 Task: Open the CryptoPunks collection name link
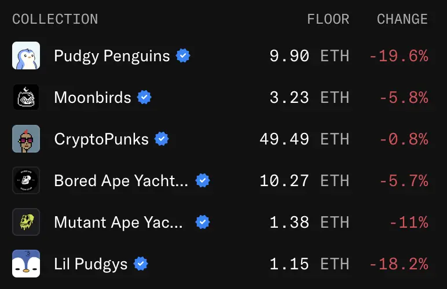[x=101, y=139]
